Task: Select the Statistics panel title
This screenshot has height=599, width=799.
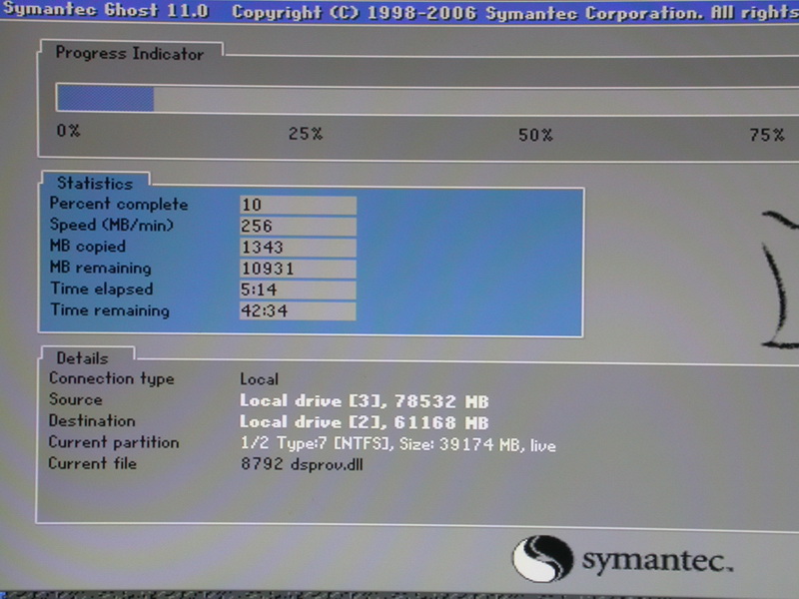Action: (x=95, y=183)
